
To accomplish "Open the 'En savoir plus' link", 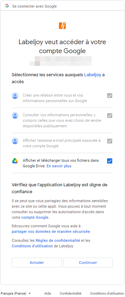I will pos(59,166).
